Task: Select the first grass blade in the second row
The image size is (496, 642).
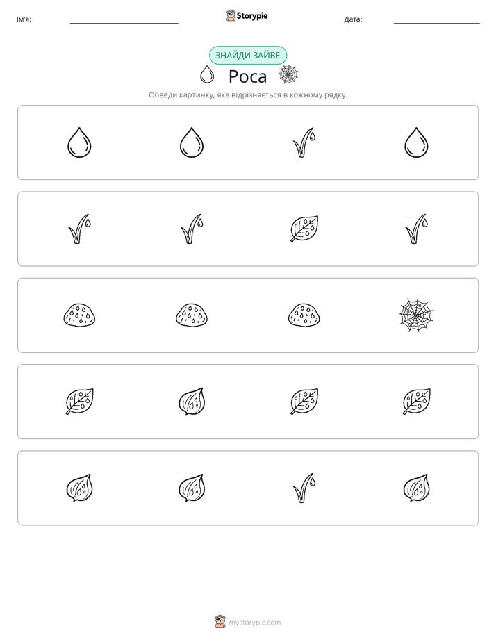Action: (79, 229)
